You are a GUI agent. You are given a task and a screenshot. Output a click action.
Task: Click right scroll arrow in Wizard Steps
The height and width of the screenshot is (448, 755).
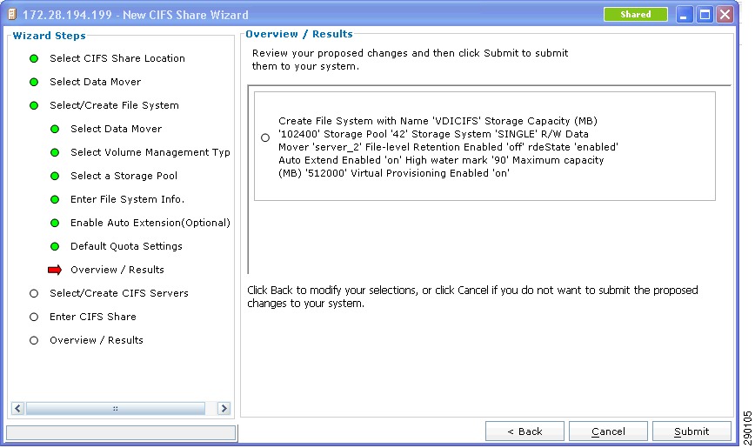[224, 409]
